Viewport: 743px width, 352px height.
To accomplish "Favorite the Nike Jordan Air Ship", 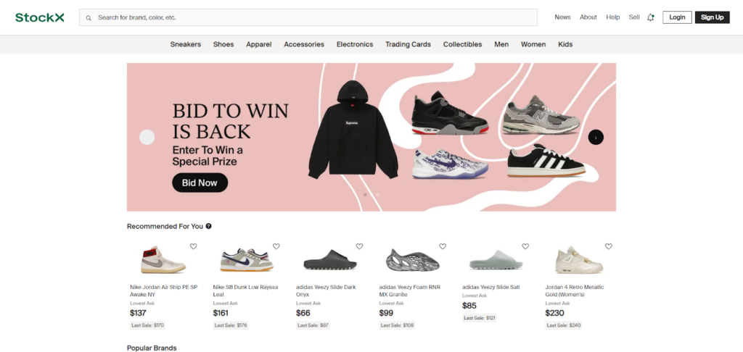I will point(193,246).
